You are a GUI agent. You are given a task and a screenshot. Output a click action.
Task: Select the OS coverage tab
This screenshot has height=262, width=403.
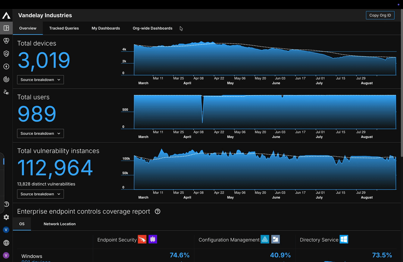tap(22, 224)
